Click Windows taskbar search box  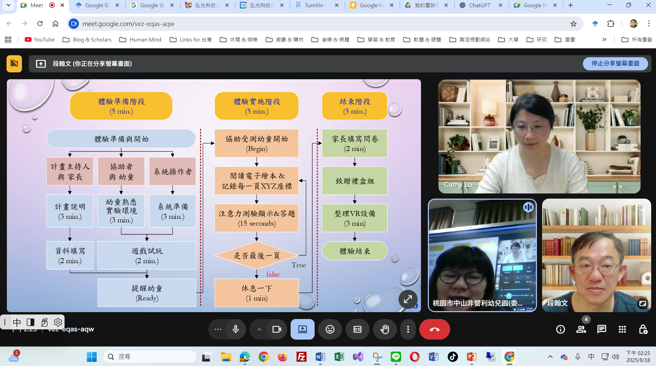coord(150,357)
